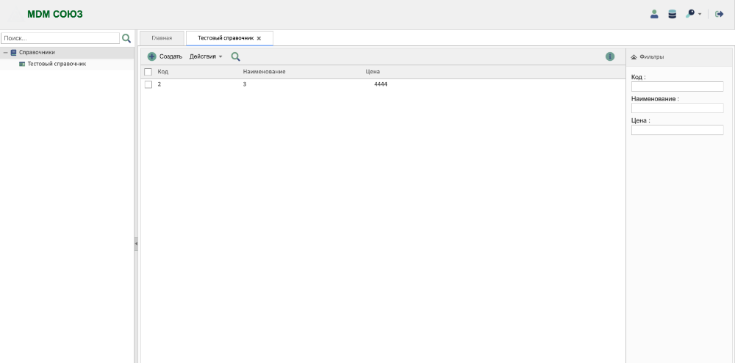Click the database icon in header
The image size is (735, 363).
pos(672,14)
